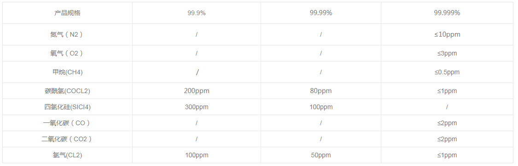
Task: Select the 100ppm cell in 氯气 row
Action: pos(197,155)
